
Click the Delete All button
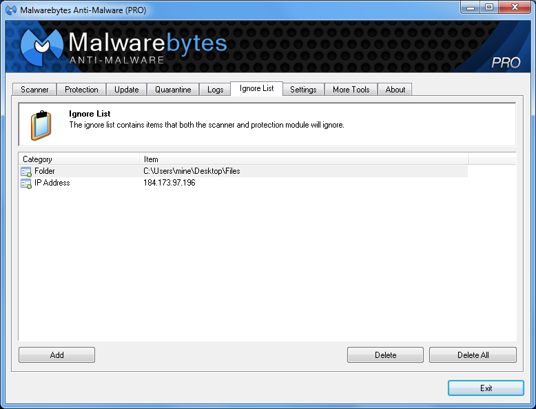tap(473, 355)
